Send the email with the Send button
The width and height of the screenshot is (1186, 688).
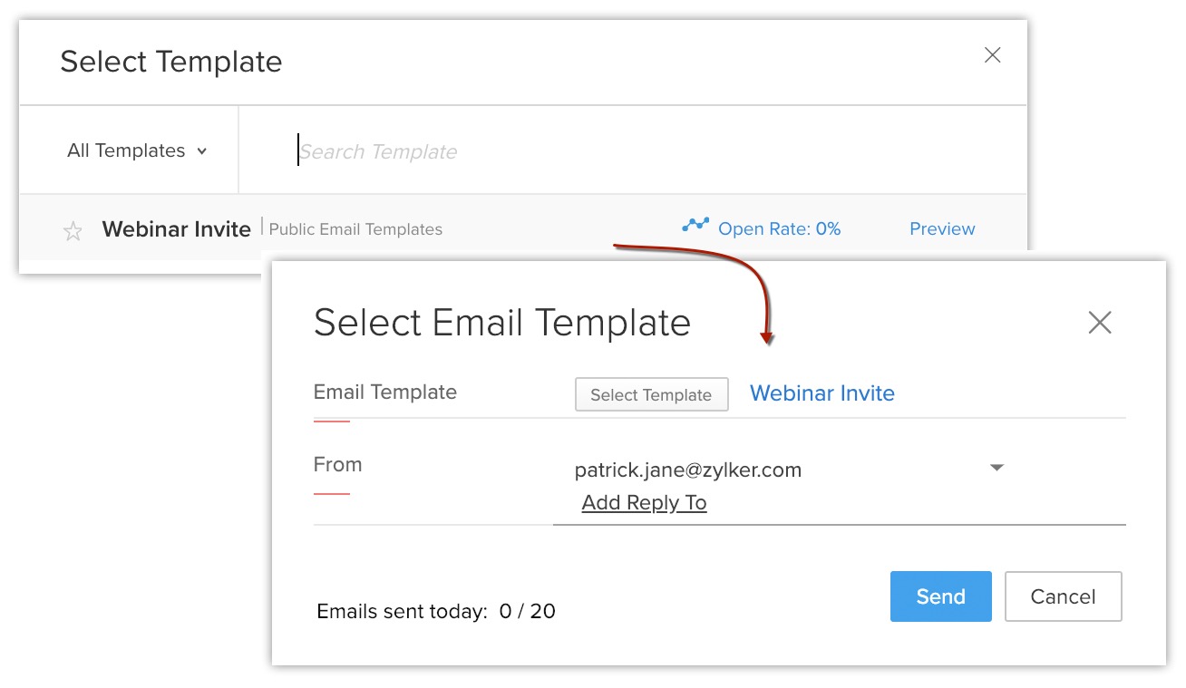pos(940,596)
